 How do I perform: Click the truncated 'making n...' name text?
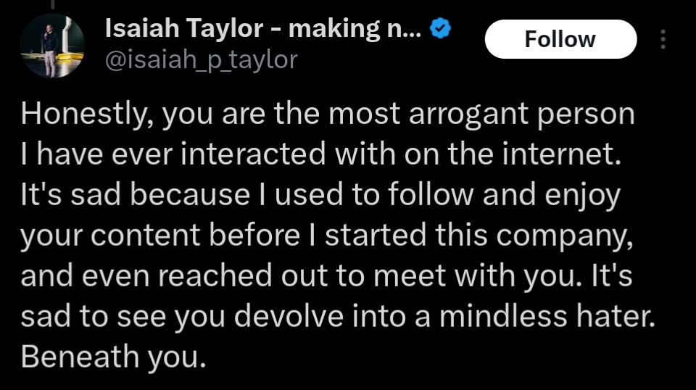pos(355,30)
